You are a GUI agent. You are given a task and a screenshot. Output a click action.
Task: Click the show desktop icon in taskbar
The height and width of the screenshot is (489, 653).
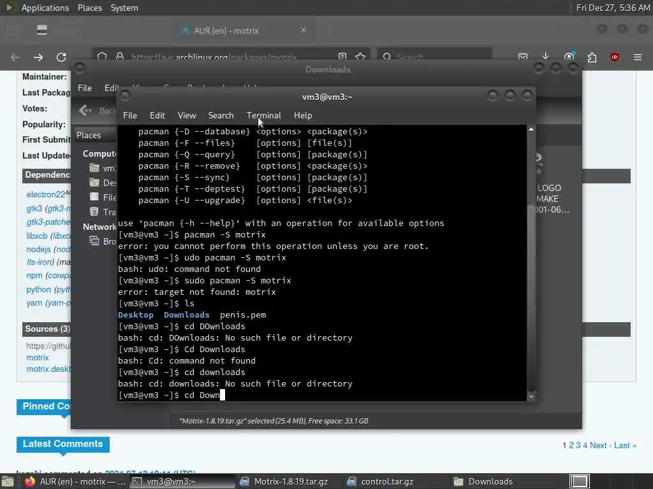tap(8, 482)
